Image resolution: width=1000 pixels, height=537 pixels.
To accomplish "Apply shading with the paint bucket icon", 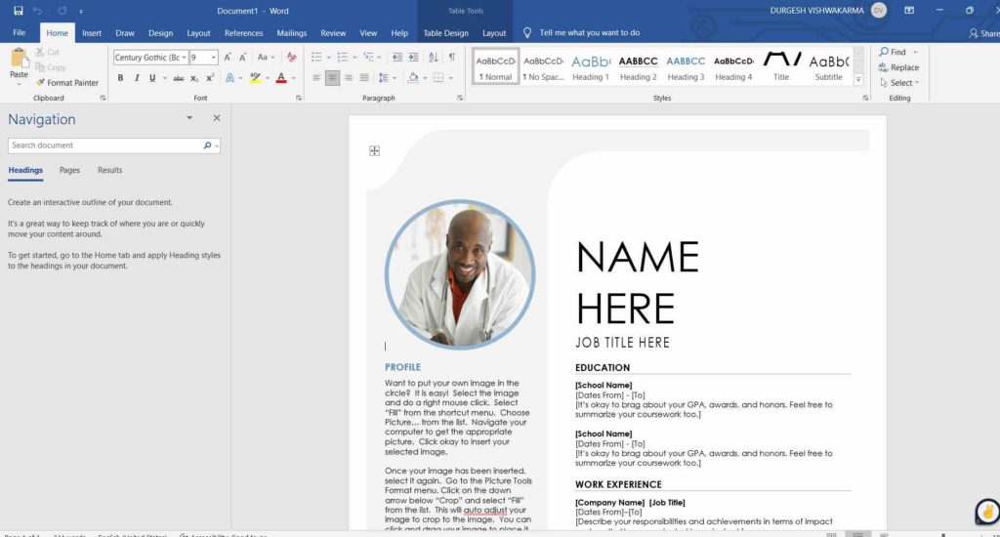I will point(413,78).
